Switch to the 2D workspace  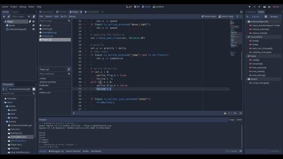point(129,7)
